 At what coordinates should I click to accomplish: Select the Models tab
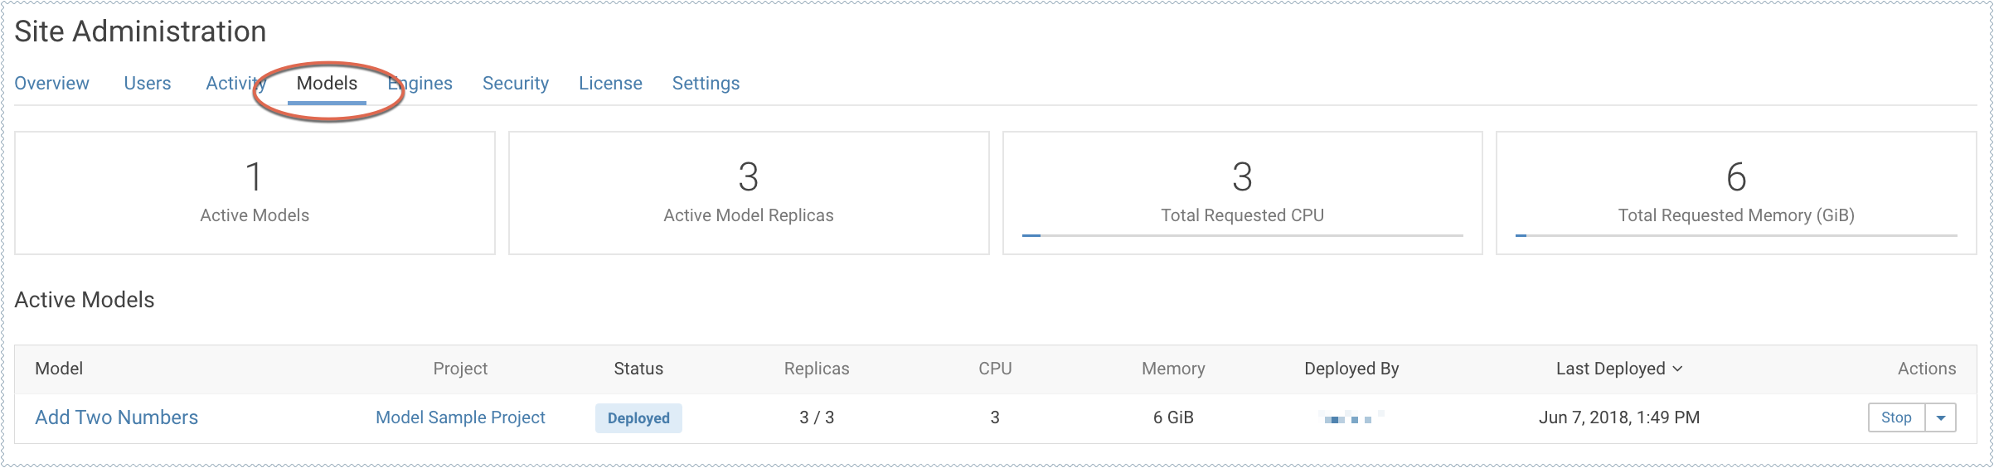pyautogui.click(x=327, y=83)
